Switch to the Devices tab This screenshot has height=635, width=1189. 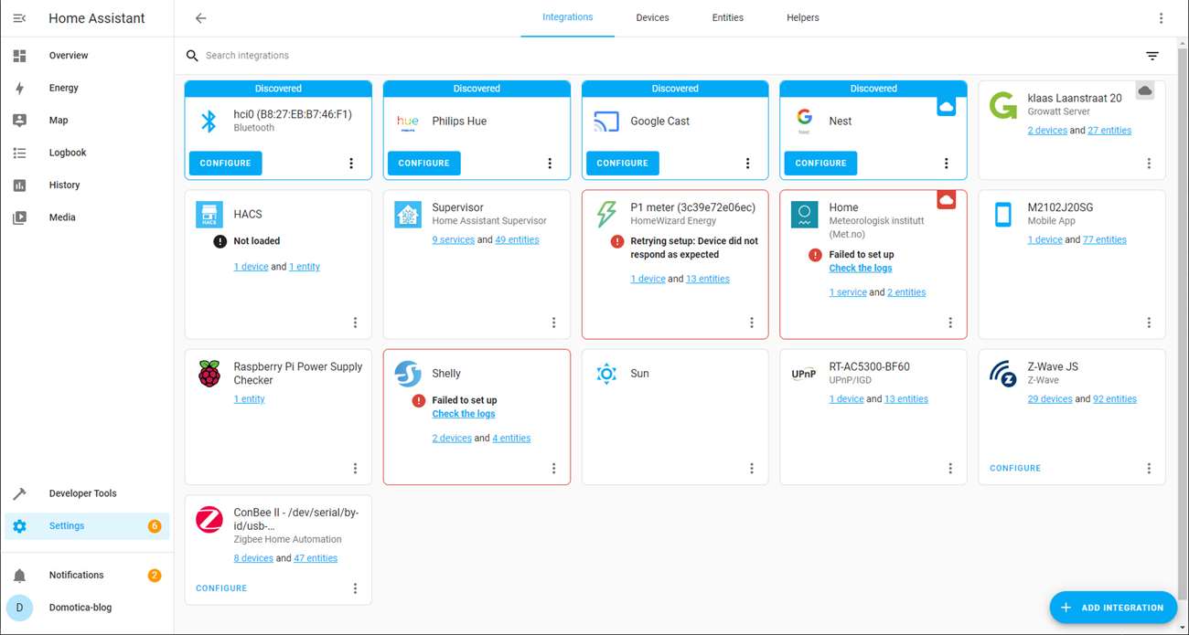tap(652, 18)
